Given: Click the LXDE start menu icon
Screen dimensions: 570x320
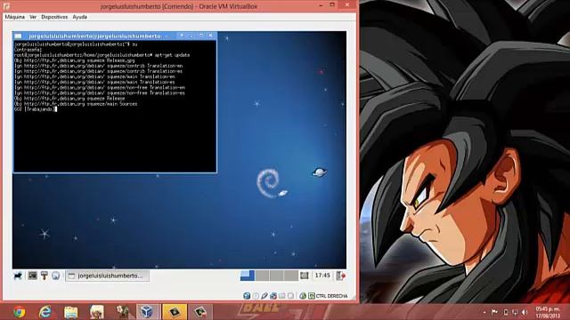Looking at the screenshot, I should pos(18,276).
